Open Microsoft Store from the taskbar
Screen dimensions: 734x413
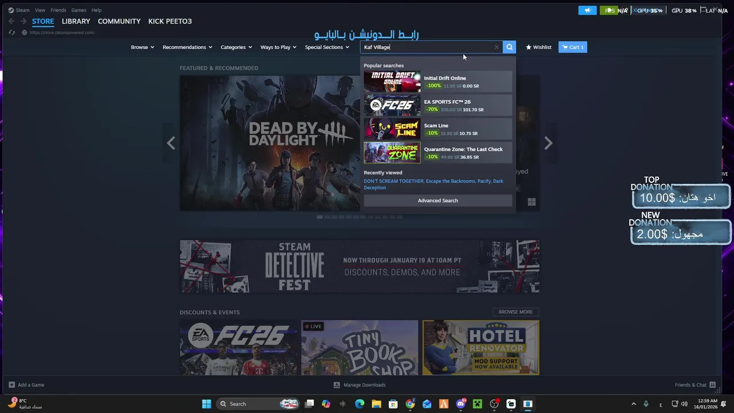[x=393, y=404]
